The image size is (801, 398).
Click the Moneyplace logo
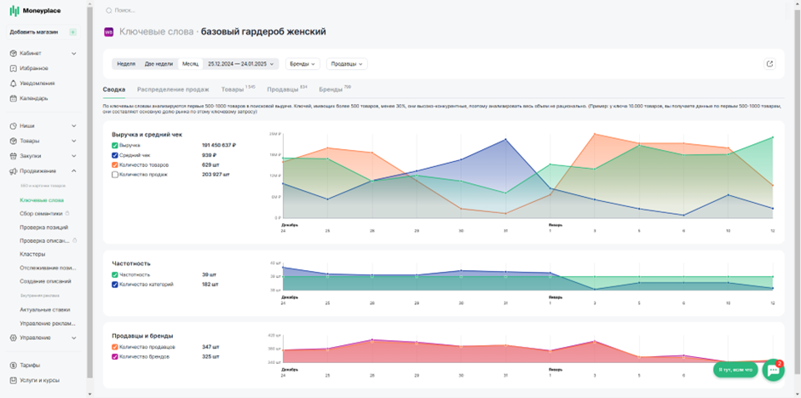click(36, 10)
